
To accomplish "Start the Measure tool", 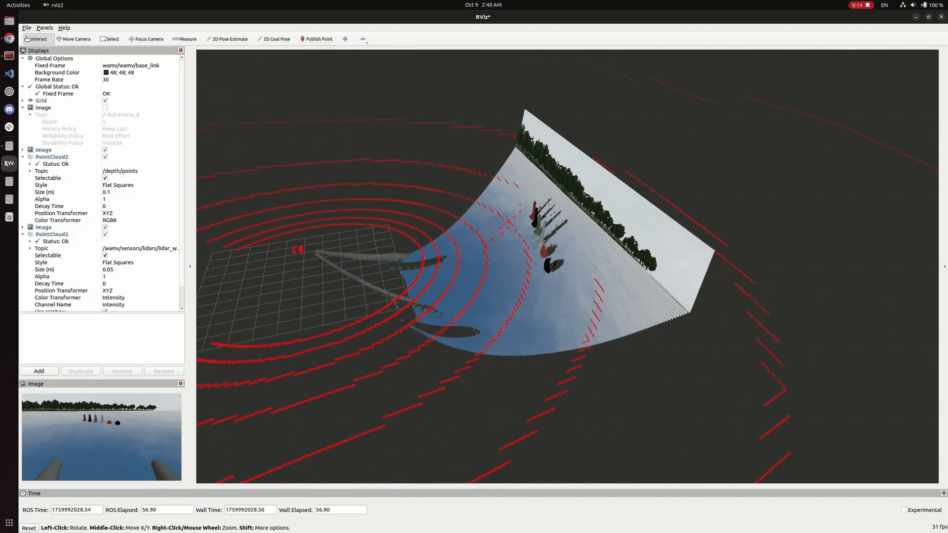I will tap(185, 38).
